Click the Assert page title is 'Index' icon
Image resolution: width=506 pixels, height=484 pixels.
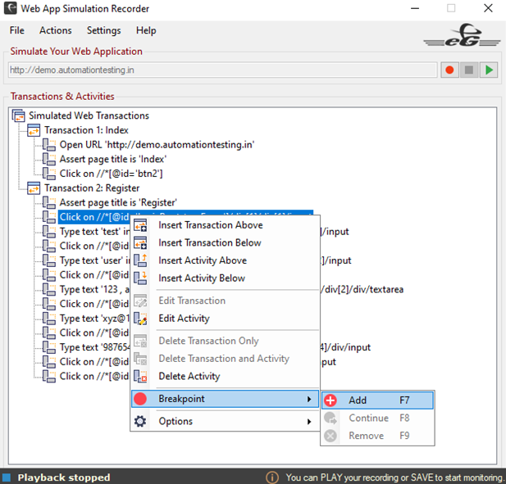pyautogui.click(x=48, y=159)
